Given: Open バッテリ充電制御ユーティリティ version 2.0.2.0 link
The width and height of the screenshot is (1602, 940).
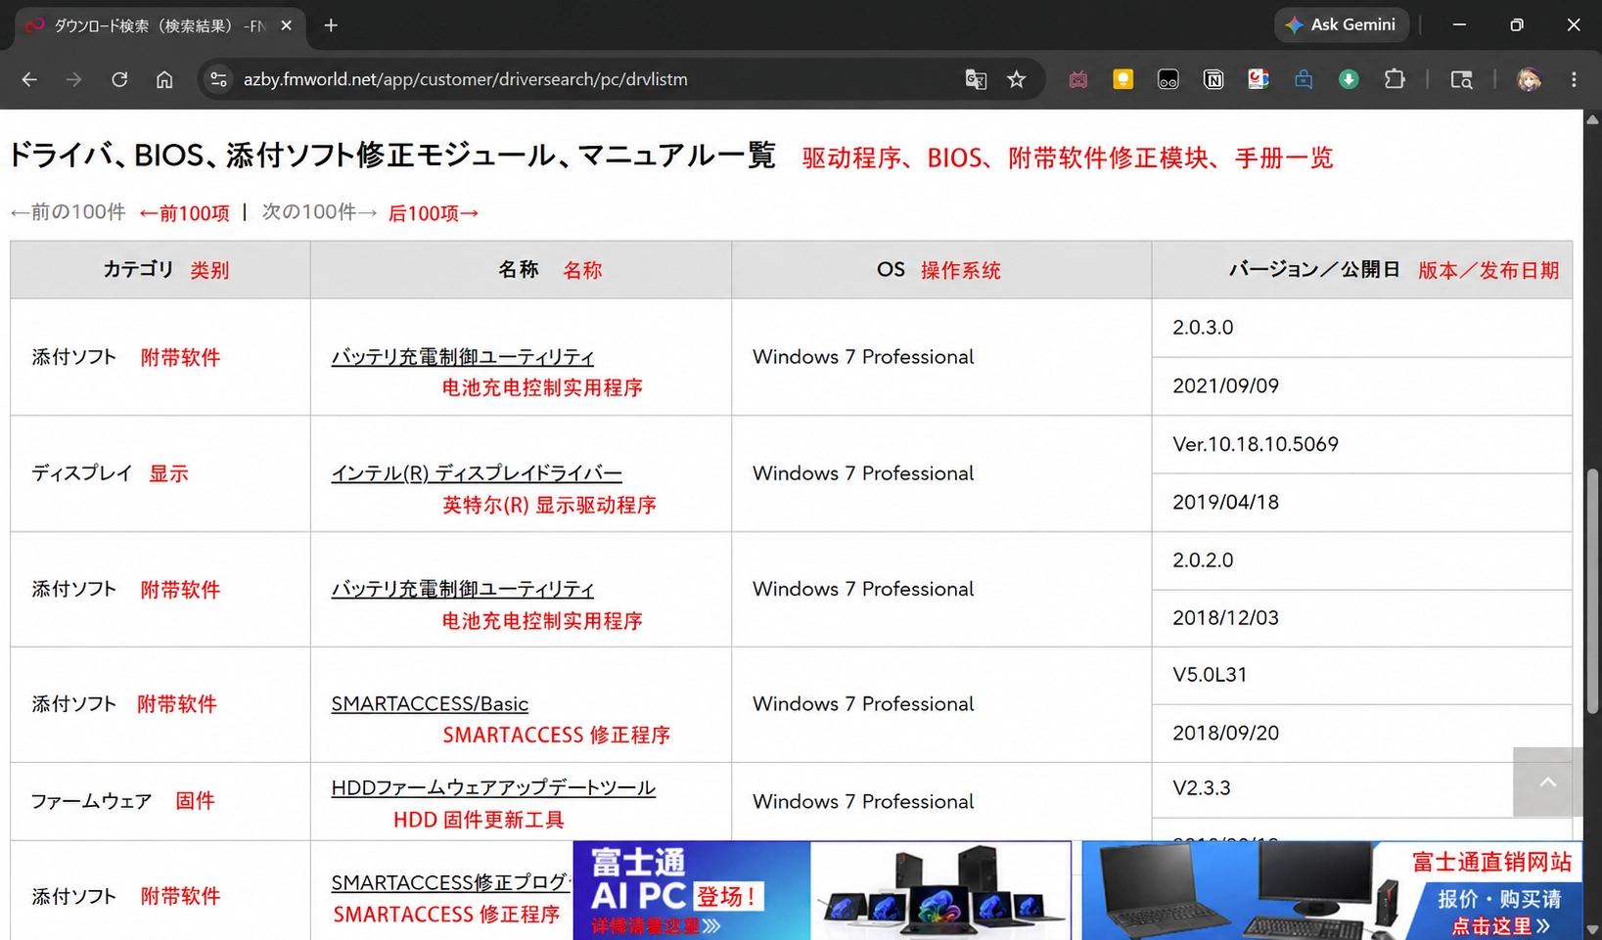Looking at the screenshot, I should pyautogui.click(x=463, y=589).
